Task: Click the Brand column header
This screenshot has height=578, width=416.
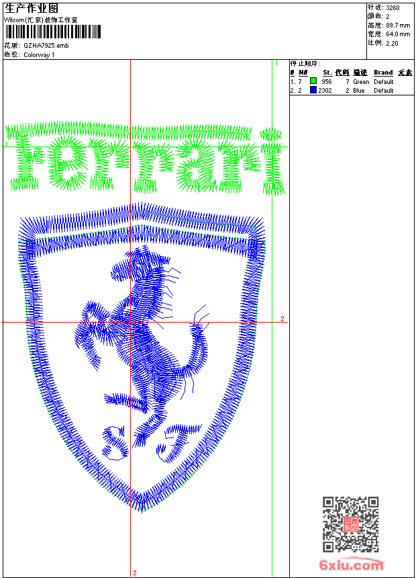Action: point(383,73)
